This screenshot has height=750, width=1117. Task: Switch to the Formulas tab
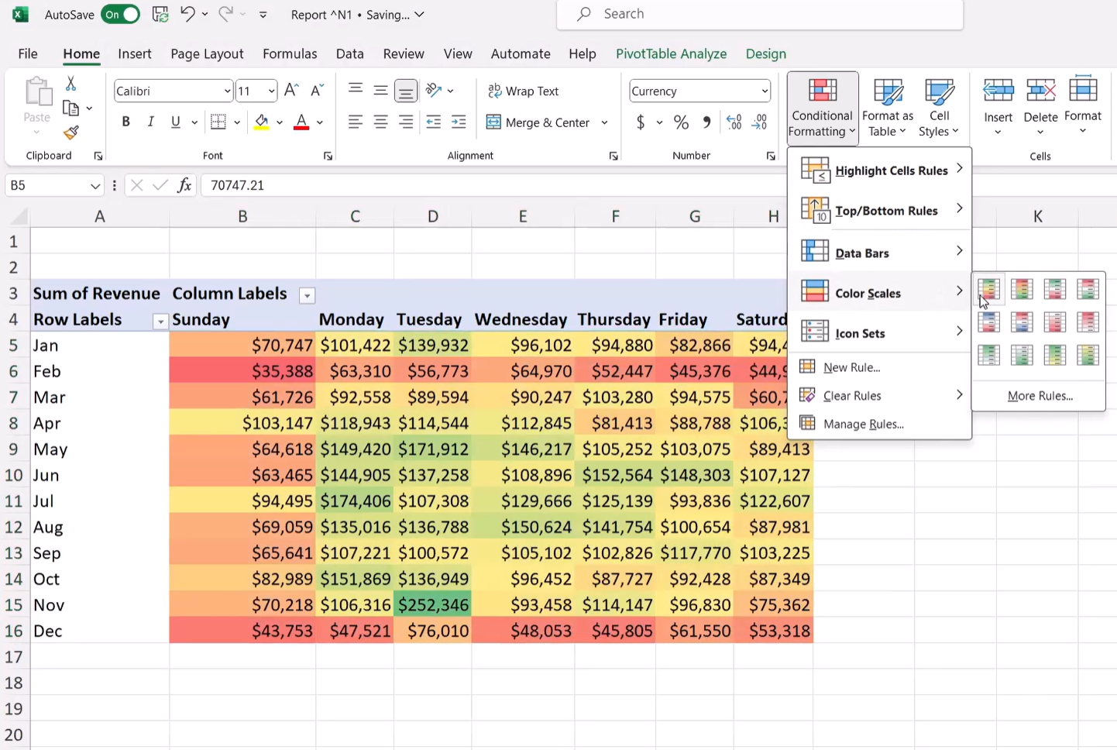point(290,53)
